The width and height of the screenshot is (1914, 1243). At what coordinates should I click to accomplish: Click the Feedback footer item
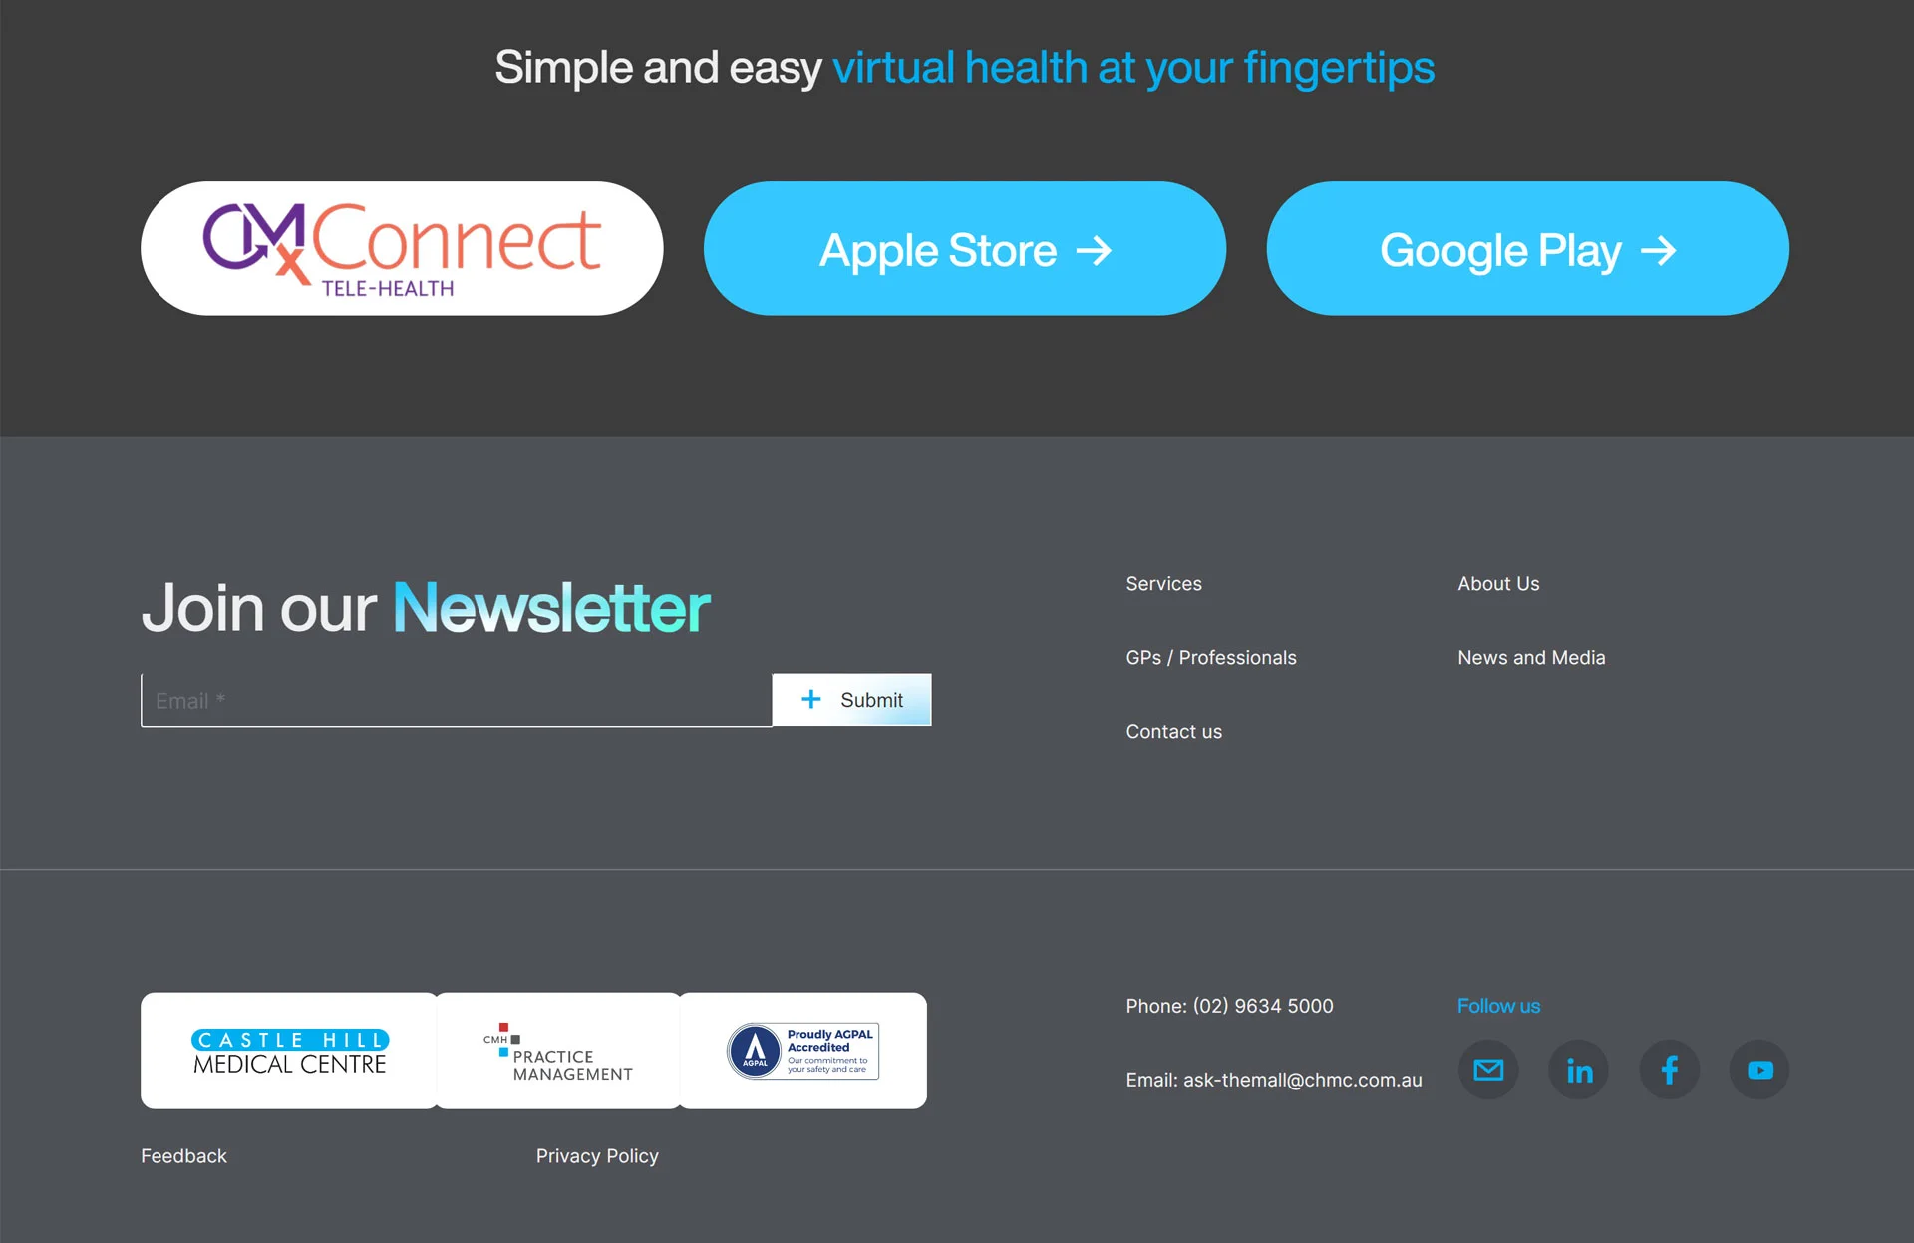[182, 1155]
